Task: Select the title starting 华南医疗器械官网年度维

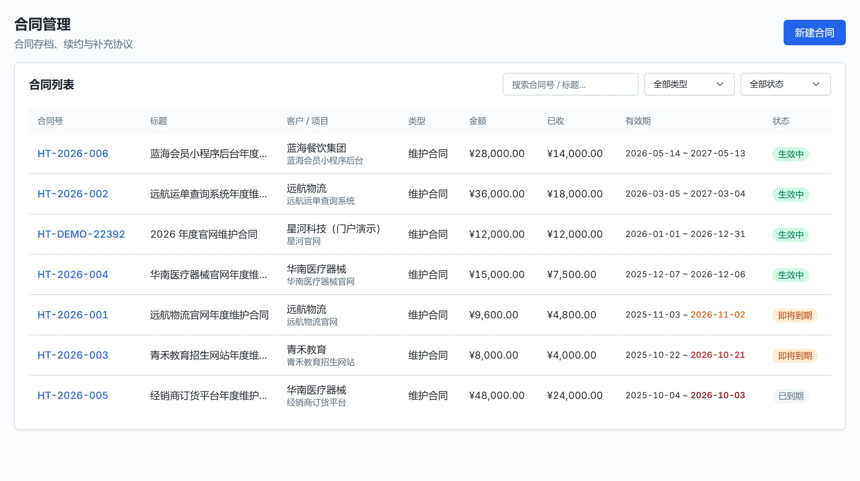Action: [x=209, y=275]
